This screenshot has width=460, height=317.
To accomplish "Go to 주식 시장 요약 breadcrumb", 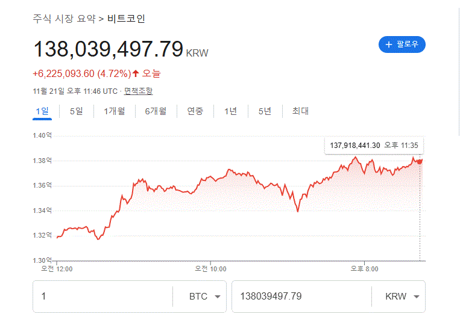I will [64, 19].
